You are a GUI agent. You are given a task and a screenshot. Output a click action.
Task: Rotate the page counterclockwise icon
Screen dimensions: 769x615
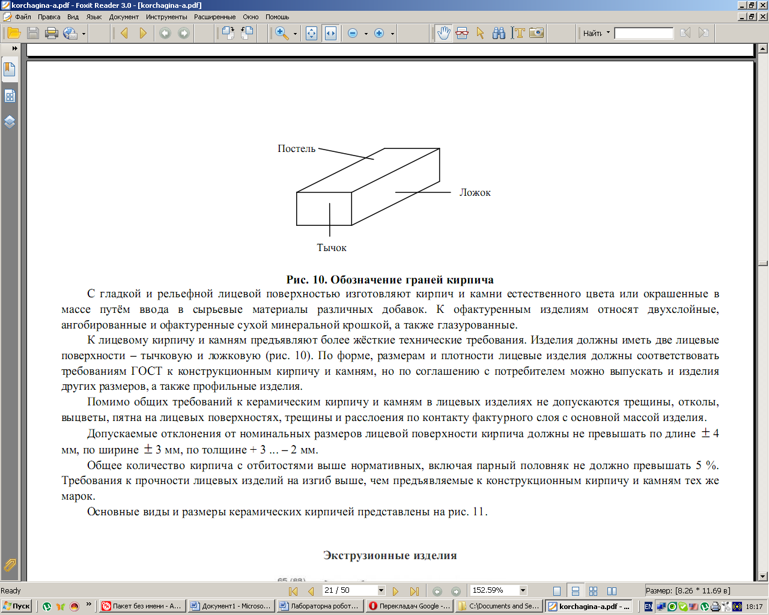247,33
